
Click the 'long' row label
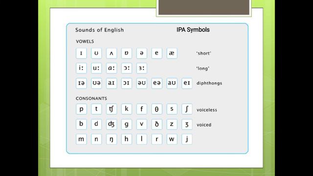click(202, 68)
